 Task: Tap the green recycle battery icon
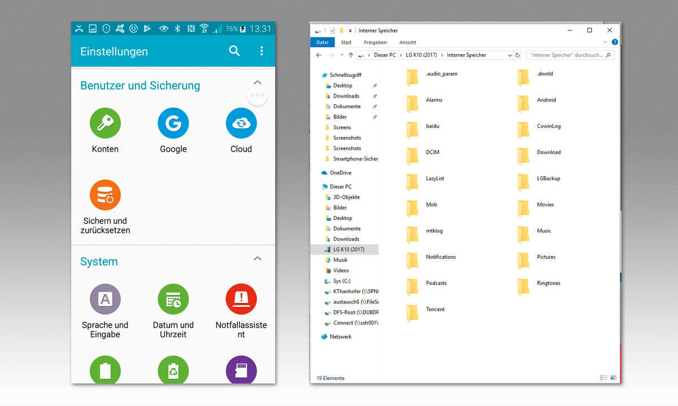(x=173, y=369)
